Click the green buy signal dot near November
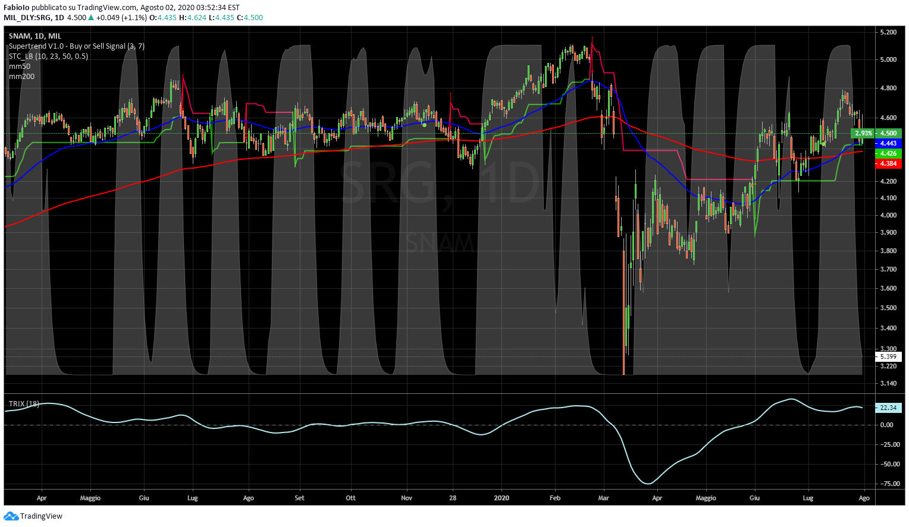This screenshot has width=909, height=527. point(424,125)
